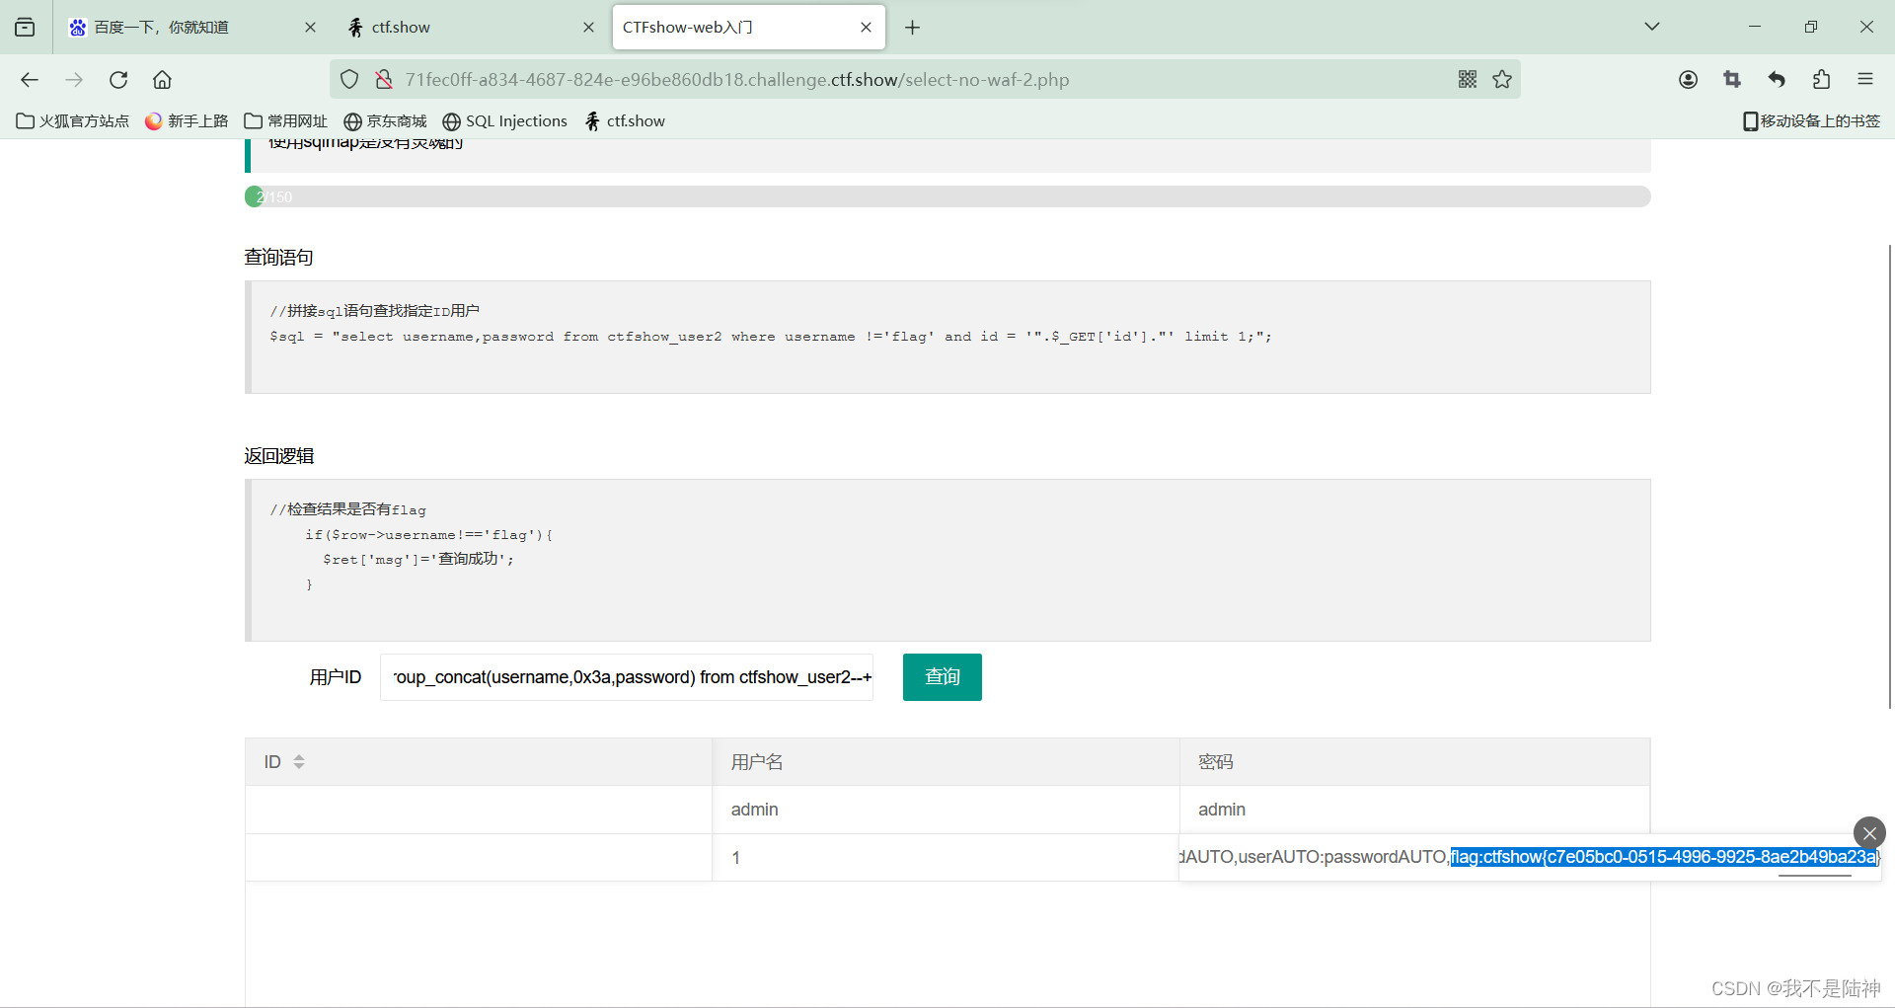Open the QR code generator icon

tap(1468, 80)
